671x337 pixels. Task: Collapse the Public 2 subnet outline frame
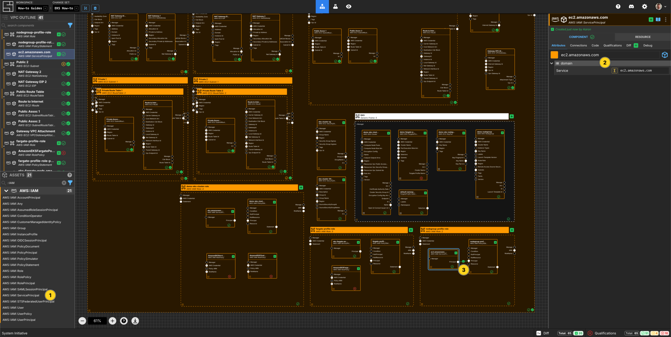tap(4, 67)
